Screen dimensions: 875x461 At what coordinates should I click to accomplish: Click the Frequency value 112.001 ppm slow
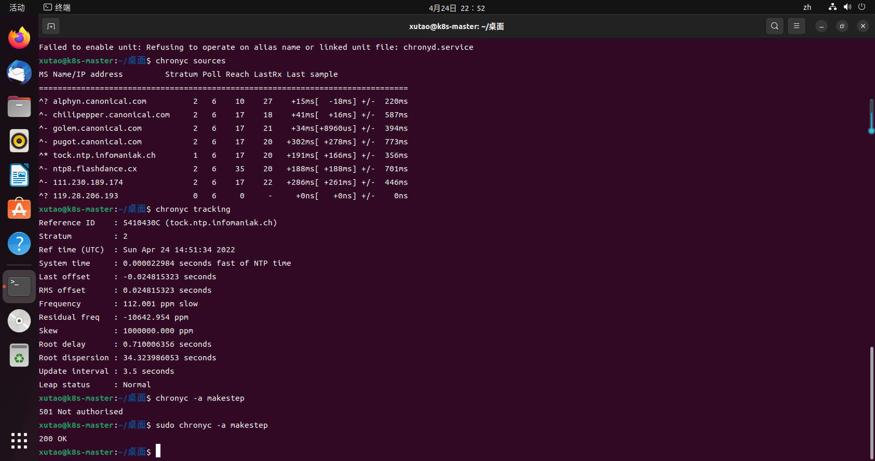coord(160,304)
